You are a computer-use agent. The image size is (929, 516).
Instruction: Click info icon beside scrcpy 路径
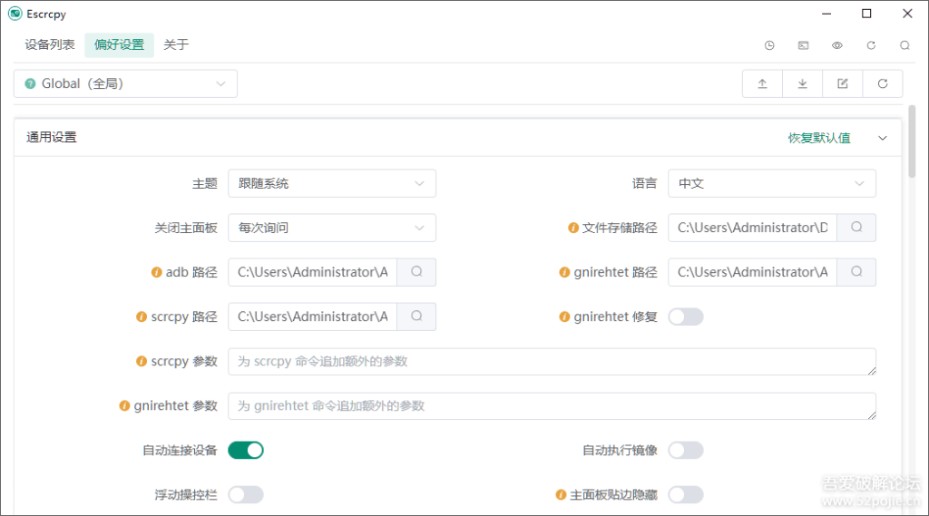coord(142,317)
